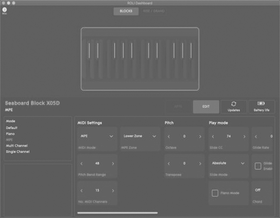Increase Transpose with right arrow
280x218 pixels.
(x=200, y=163)
